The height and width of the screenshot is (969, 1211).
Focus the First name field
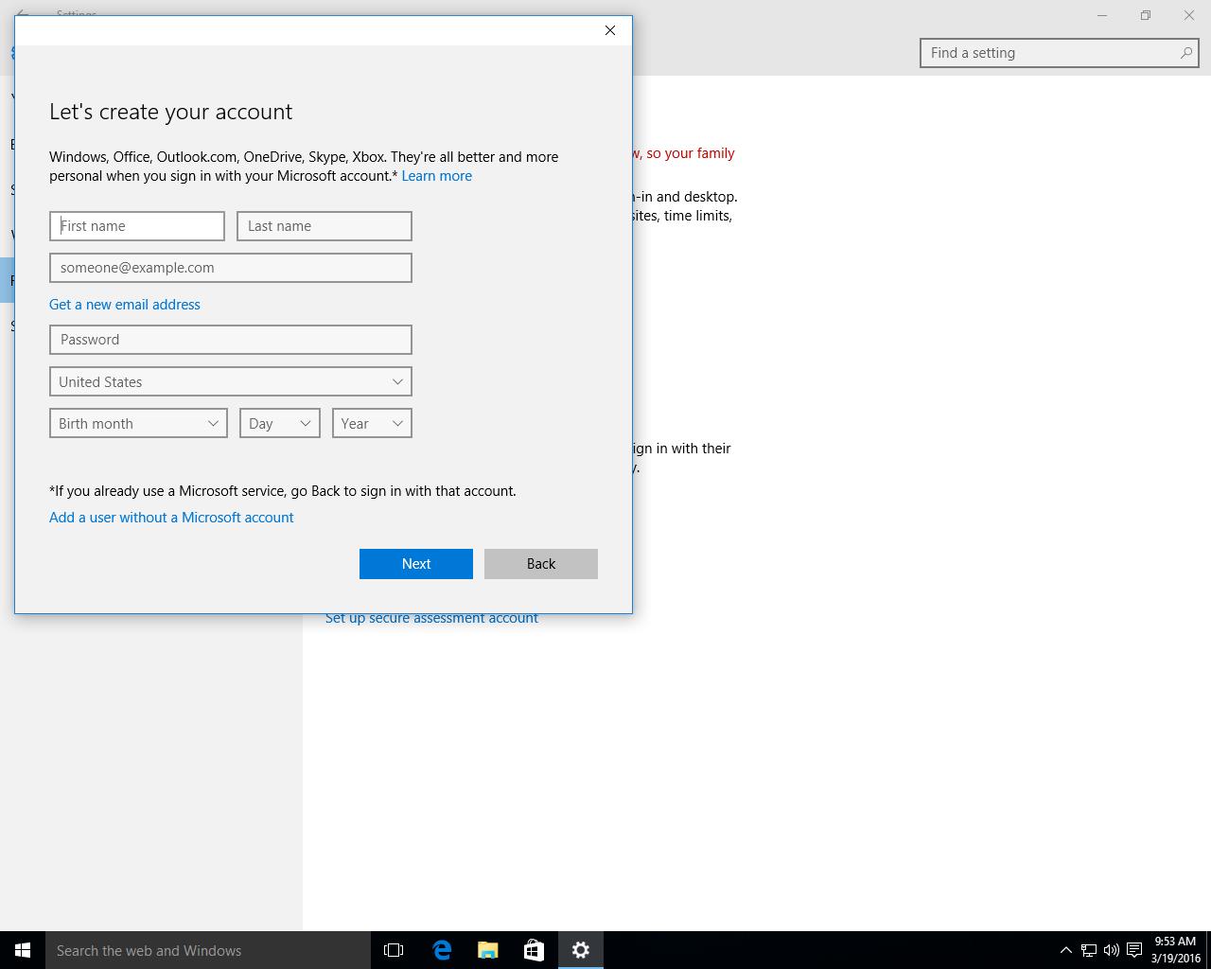[x=137, y=226]
